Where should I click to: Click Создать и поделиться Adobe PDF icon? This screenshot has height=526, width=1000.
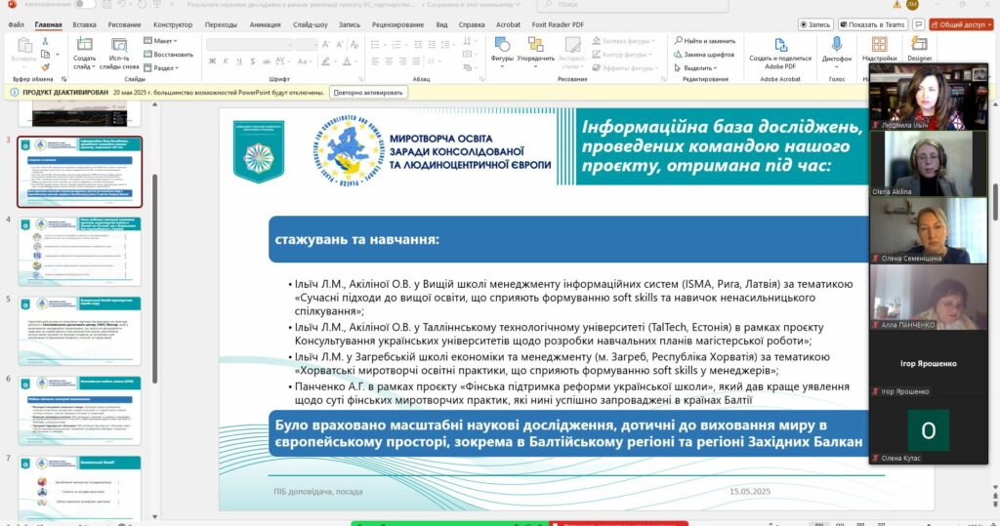coord(780,45)
